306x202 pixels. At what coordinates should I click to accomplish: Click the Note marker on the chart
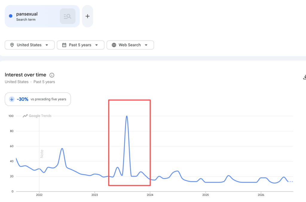[42, 154]
